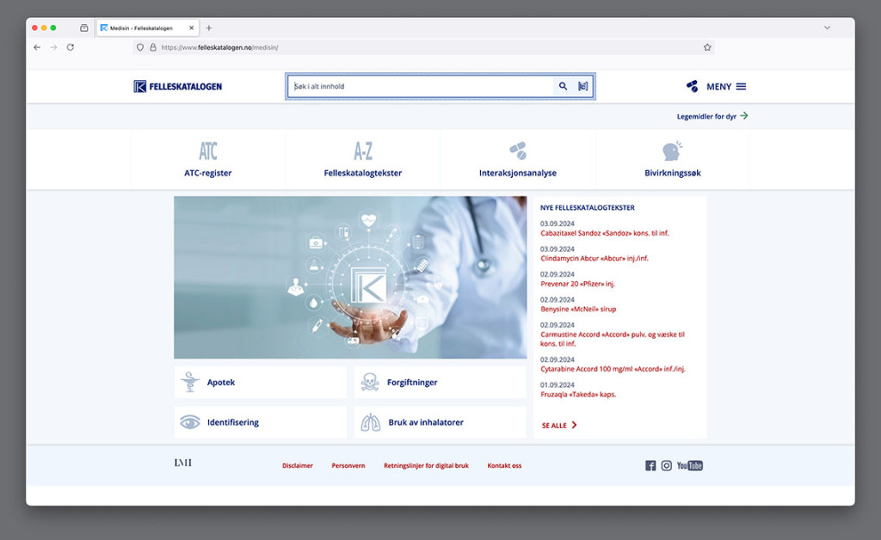881x540 pixels.
Task: Open the Instagram icon in footer
Action: click(x=667, y=465)
